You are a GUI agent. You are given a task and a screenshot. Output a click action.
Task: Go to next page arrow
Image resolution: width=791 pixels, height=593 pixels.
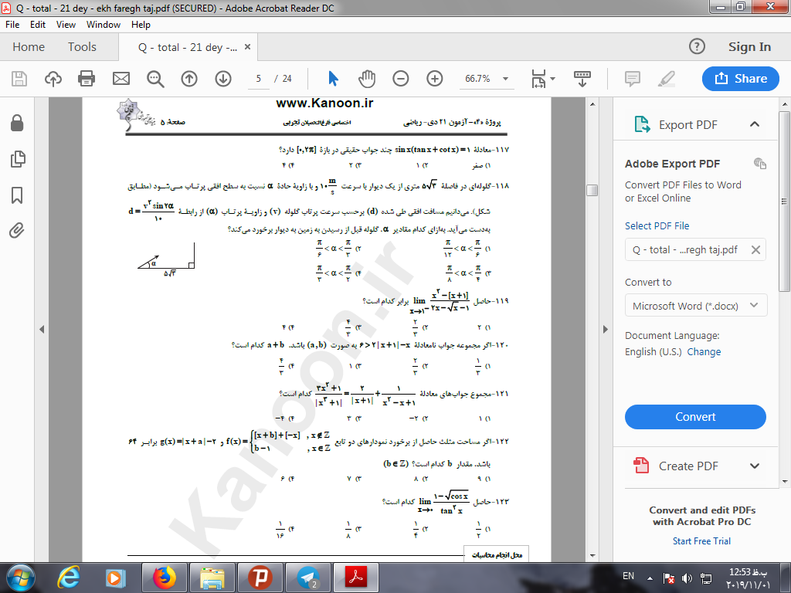point(223,79)
